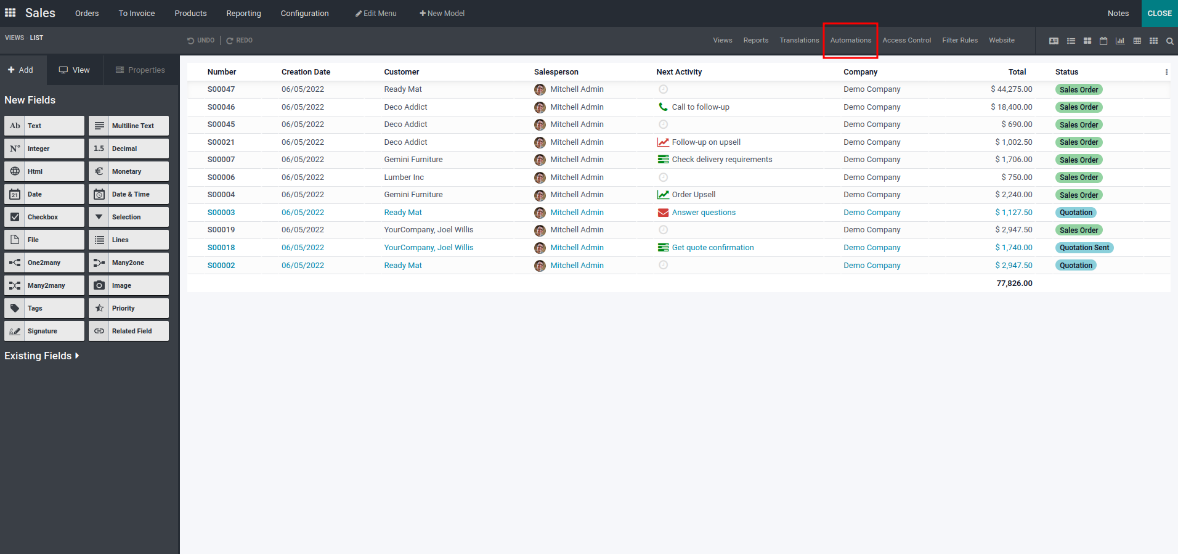The width and height of the screenshot is (1178, 554).
Task: Open the Automations section link
Action: (850, 40)
